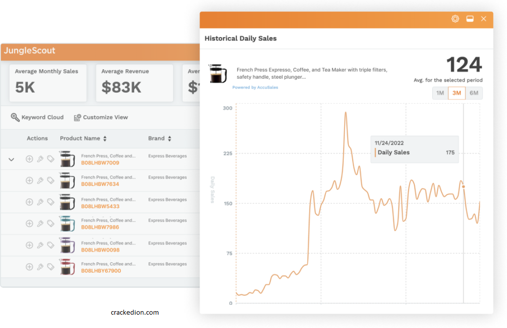Click the French Press Expresso product description

coord(312,73)
